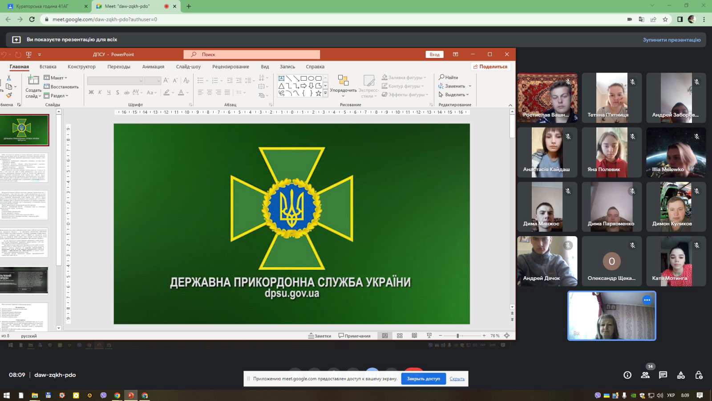
Task: Click the Поделиться share button
Action: click(x=490, y=67)
